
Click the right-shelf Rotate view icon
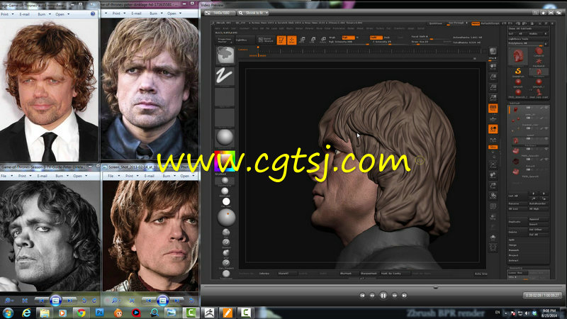tap(493, 196)
